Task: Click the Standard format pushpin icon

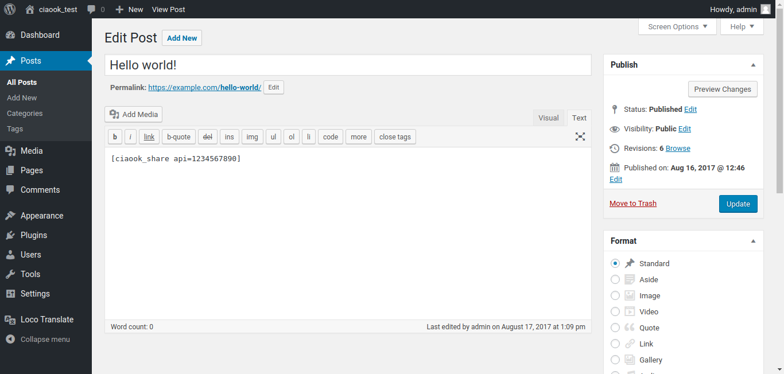Action: click(630, 263)
